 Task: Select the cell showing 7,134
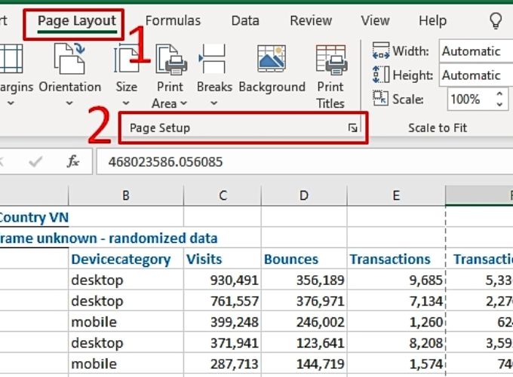pos(396,301)
